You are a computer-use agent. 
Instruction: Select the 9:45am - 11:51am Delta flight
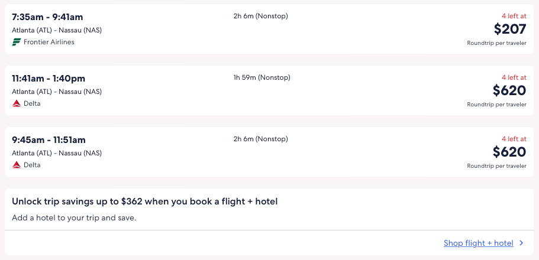tap(49, 139)
